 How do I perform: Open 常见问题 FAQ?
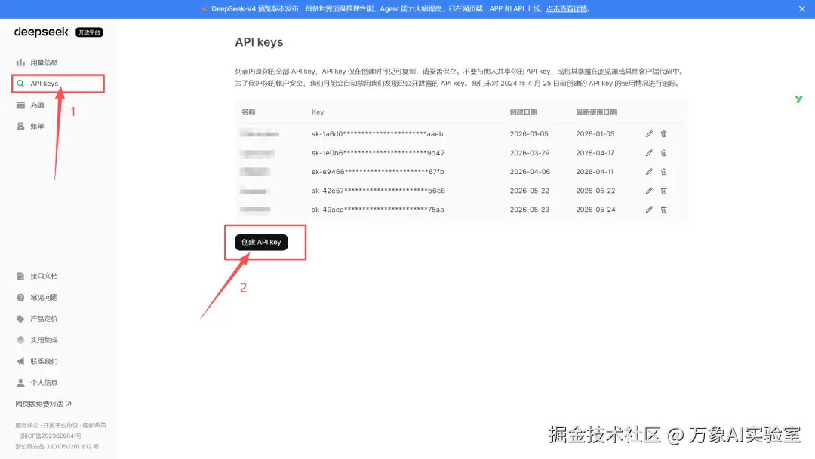(44, 298)
